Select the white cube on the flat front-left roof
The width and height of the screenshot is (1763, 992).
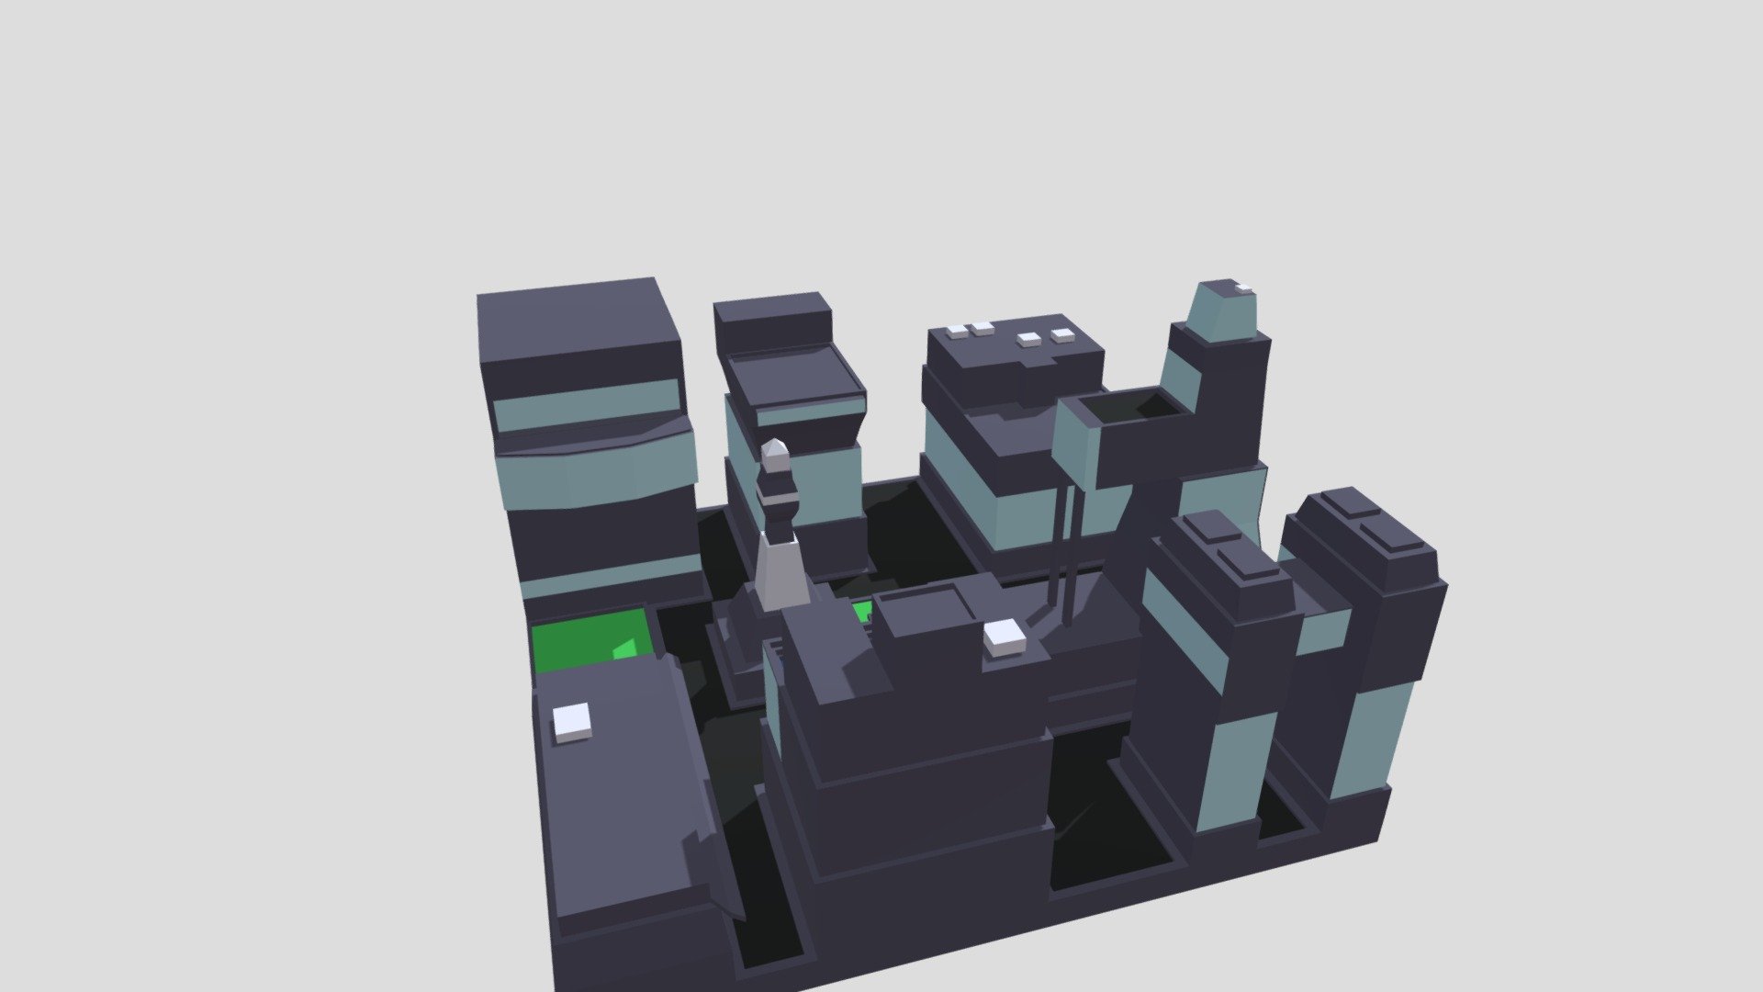(x=572, y=722)
